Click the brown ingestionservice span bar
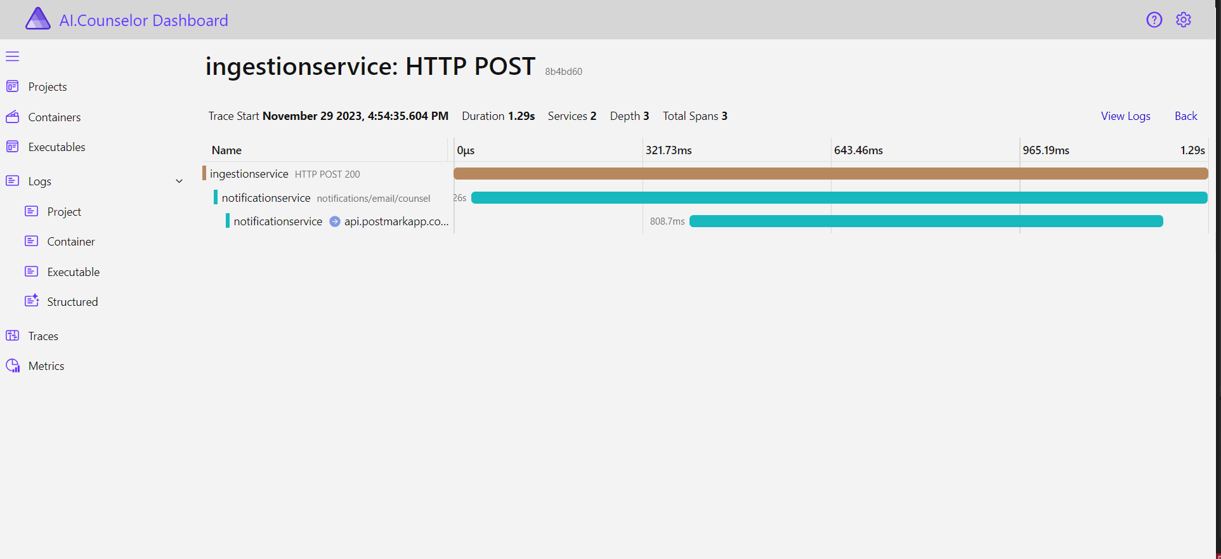 tap(831, 174)
